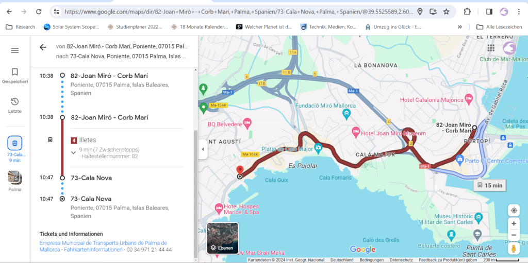528x263 pixels.
Task: Zoom in the map with plus button
Action: point(514,223)
